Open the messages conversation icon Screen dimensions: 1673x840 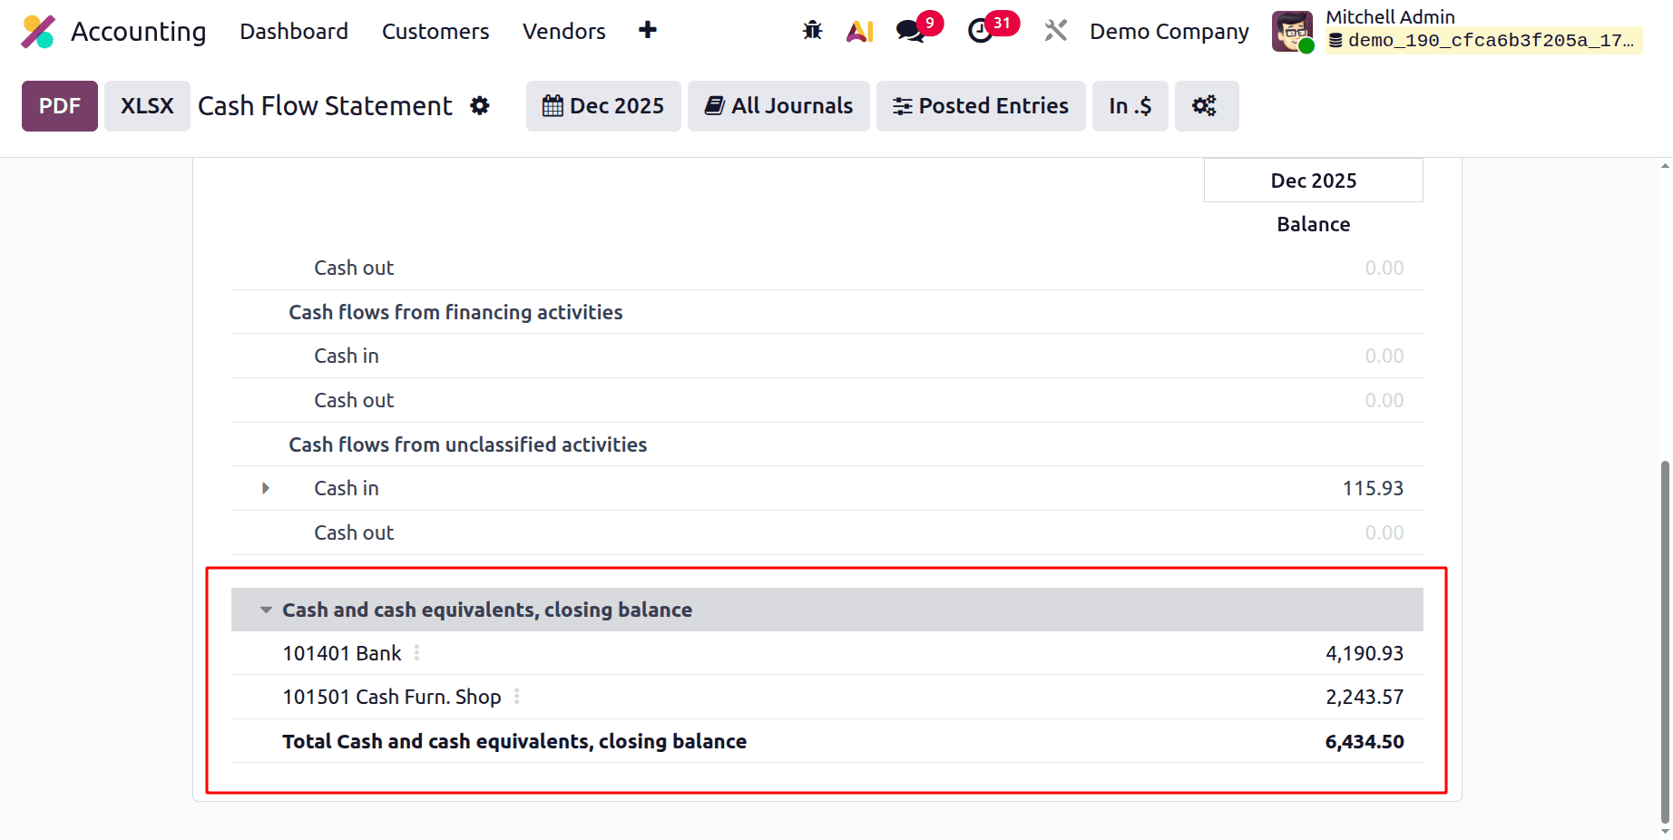pos(910,30)
